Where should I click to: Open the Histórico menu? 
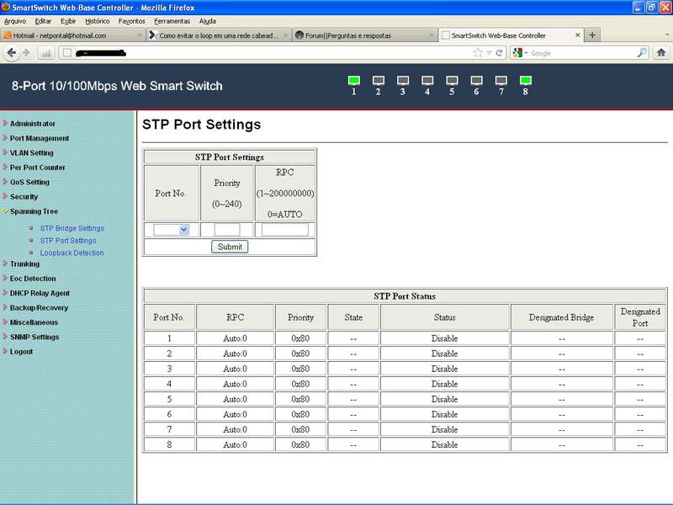click(98, 21)
